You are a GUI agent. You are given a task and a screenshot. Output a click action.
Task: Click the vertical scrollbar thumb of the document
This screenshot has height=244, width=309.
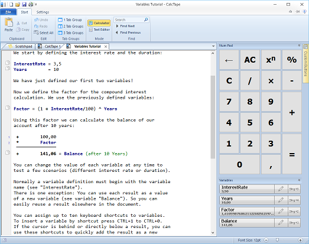[x=213, y=117]
